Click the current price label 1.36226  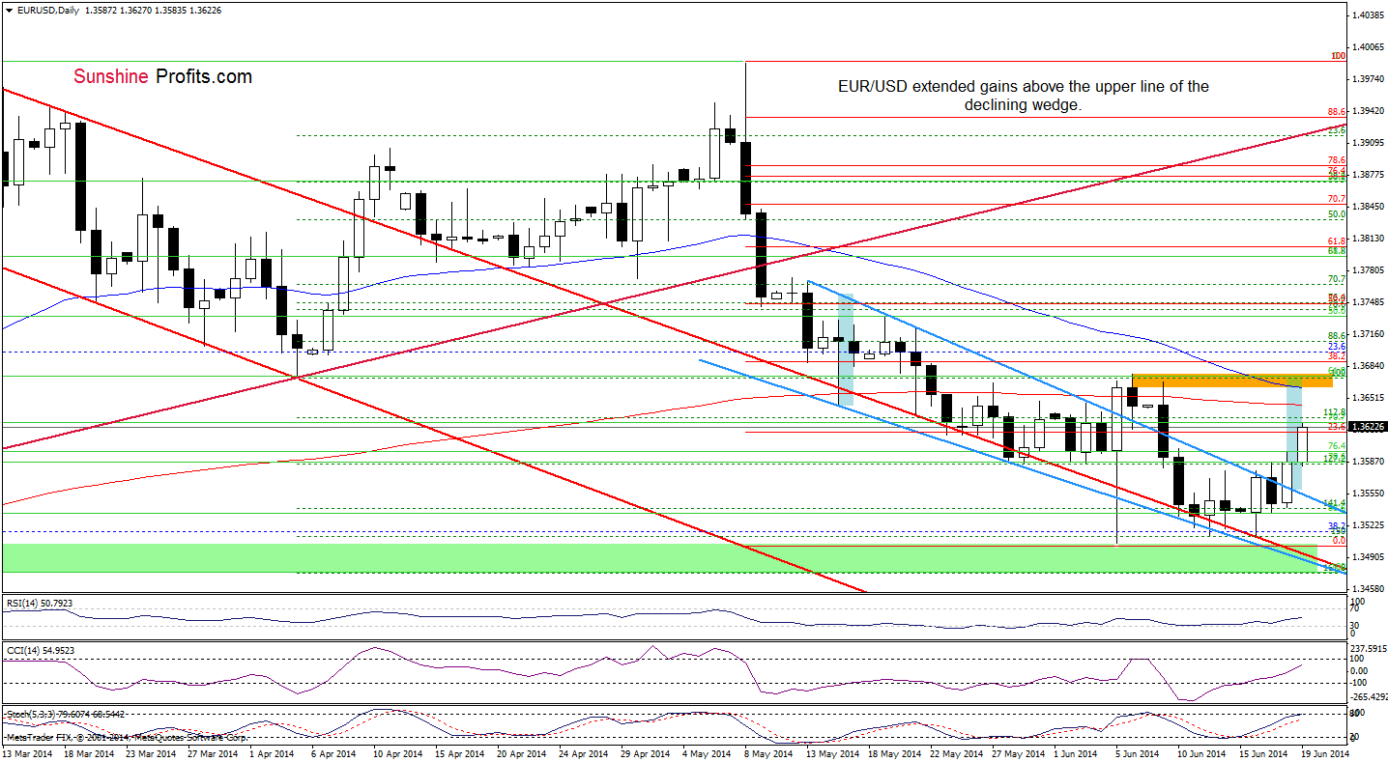tap(1368, 426)
